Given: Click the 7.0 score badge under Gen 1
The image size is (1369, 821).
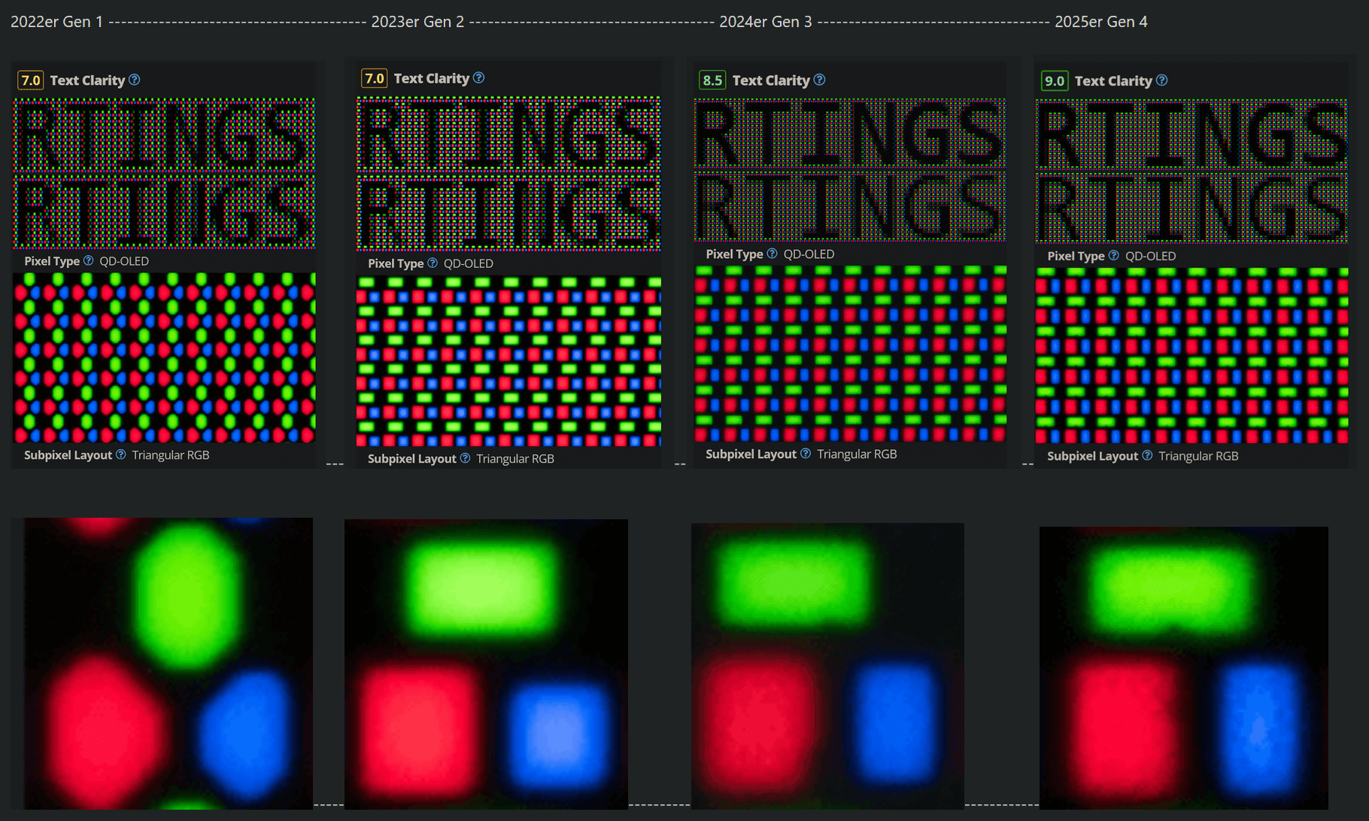Looking at the screenshot, I should click(31, 80).
